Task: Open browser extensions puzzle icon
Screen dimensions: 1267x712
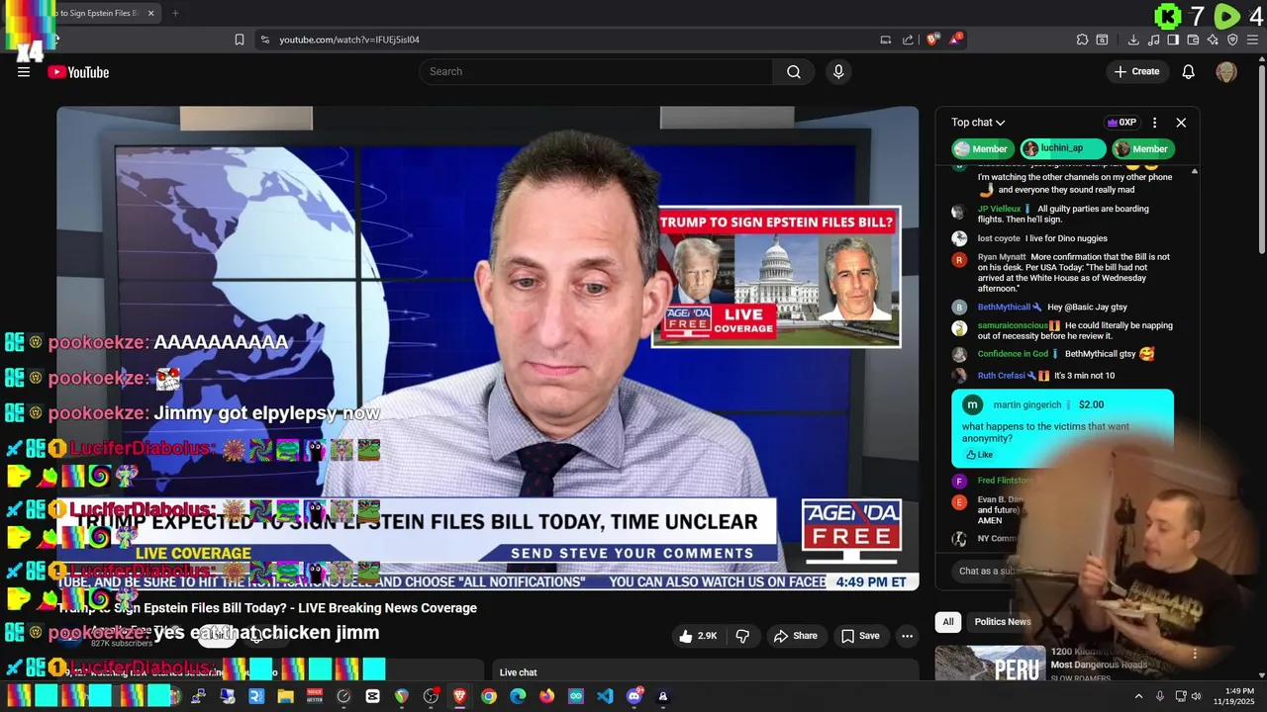Action: coord(1082,40)
